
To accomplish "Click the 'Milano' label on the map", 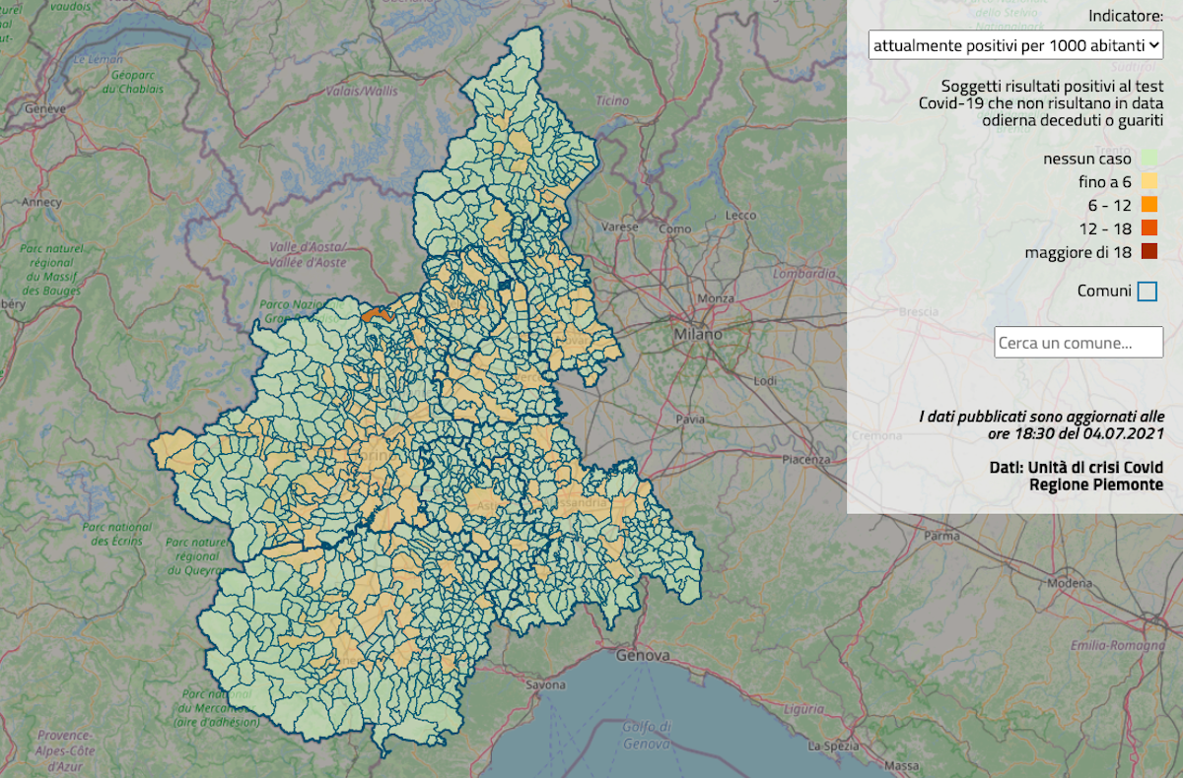I will pos(698,335).
